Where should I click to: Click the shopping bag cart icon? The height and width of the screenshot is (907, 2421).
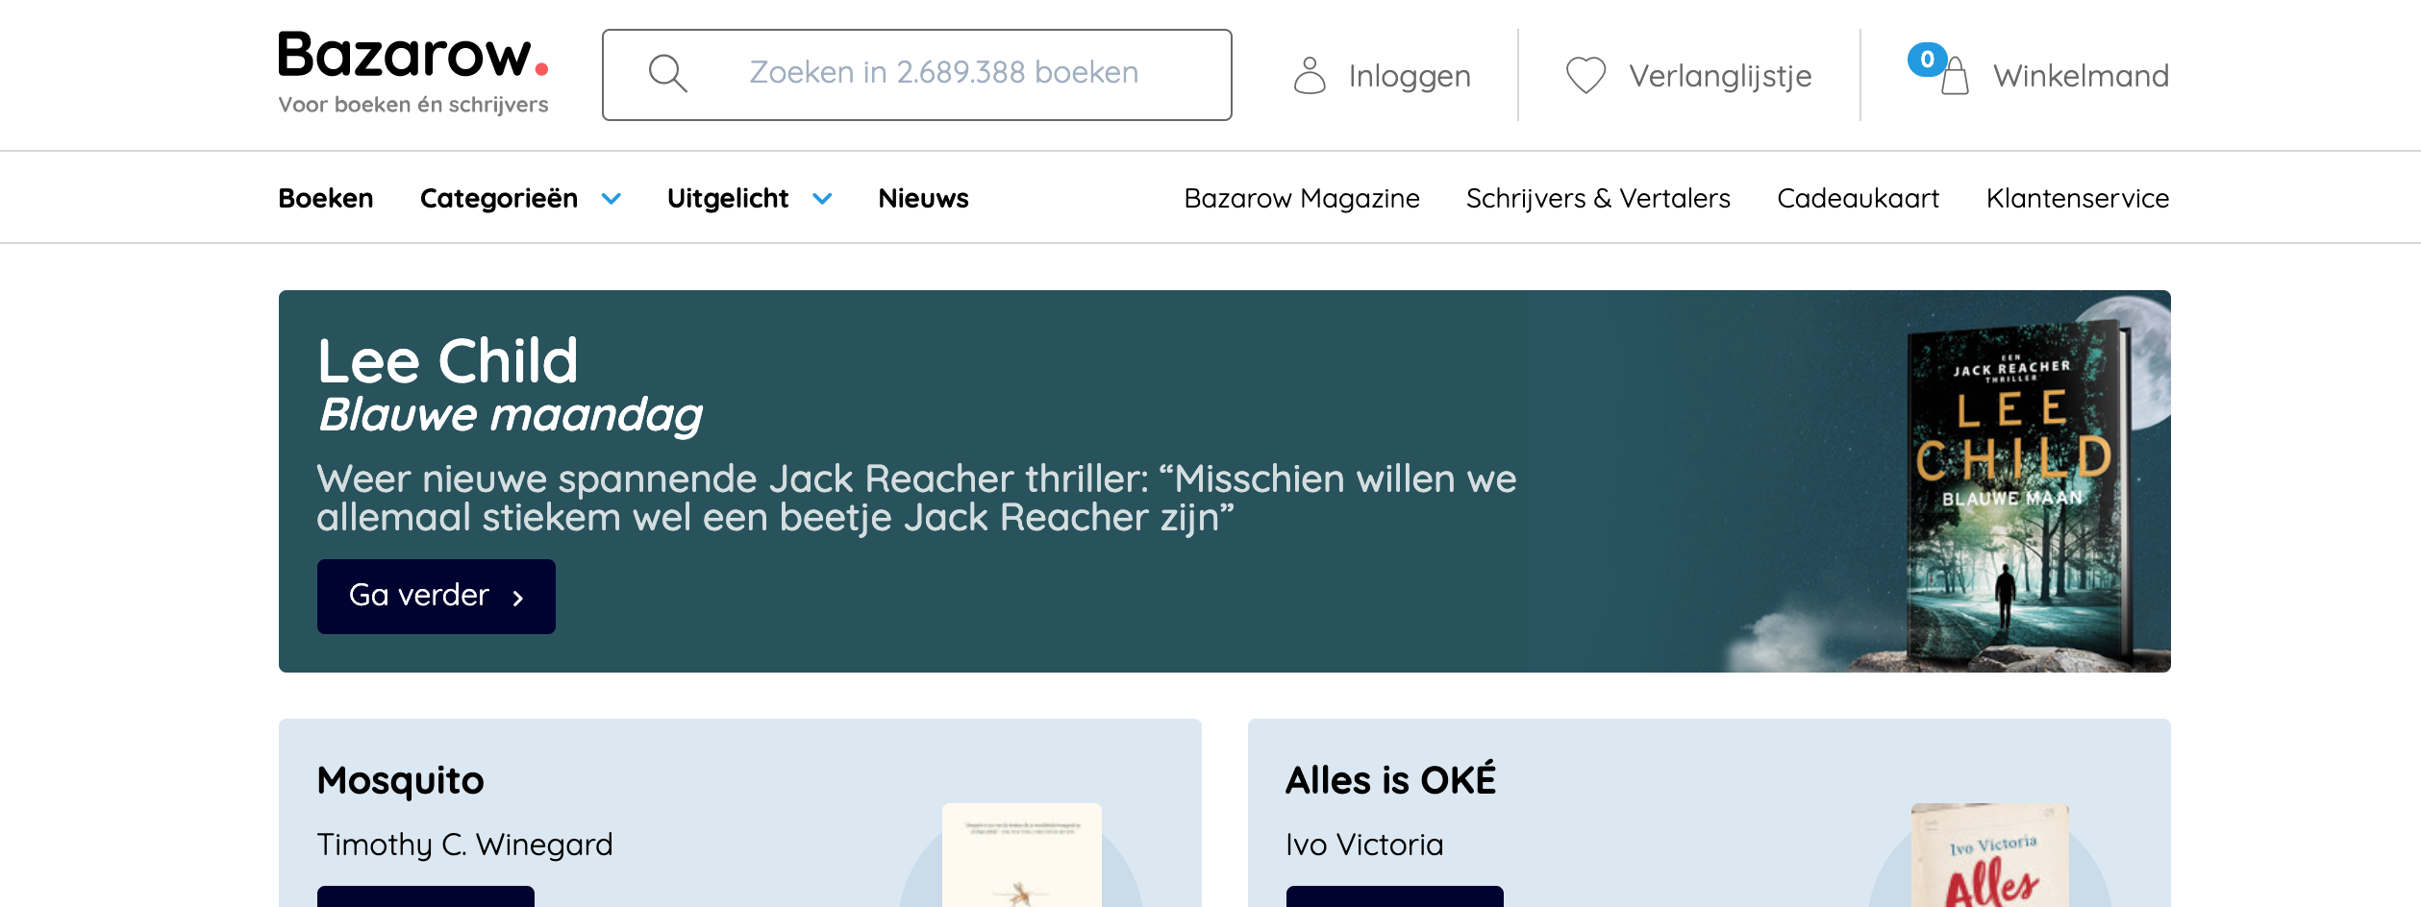click(1954, 75)
